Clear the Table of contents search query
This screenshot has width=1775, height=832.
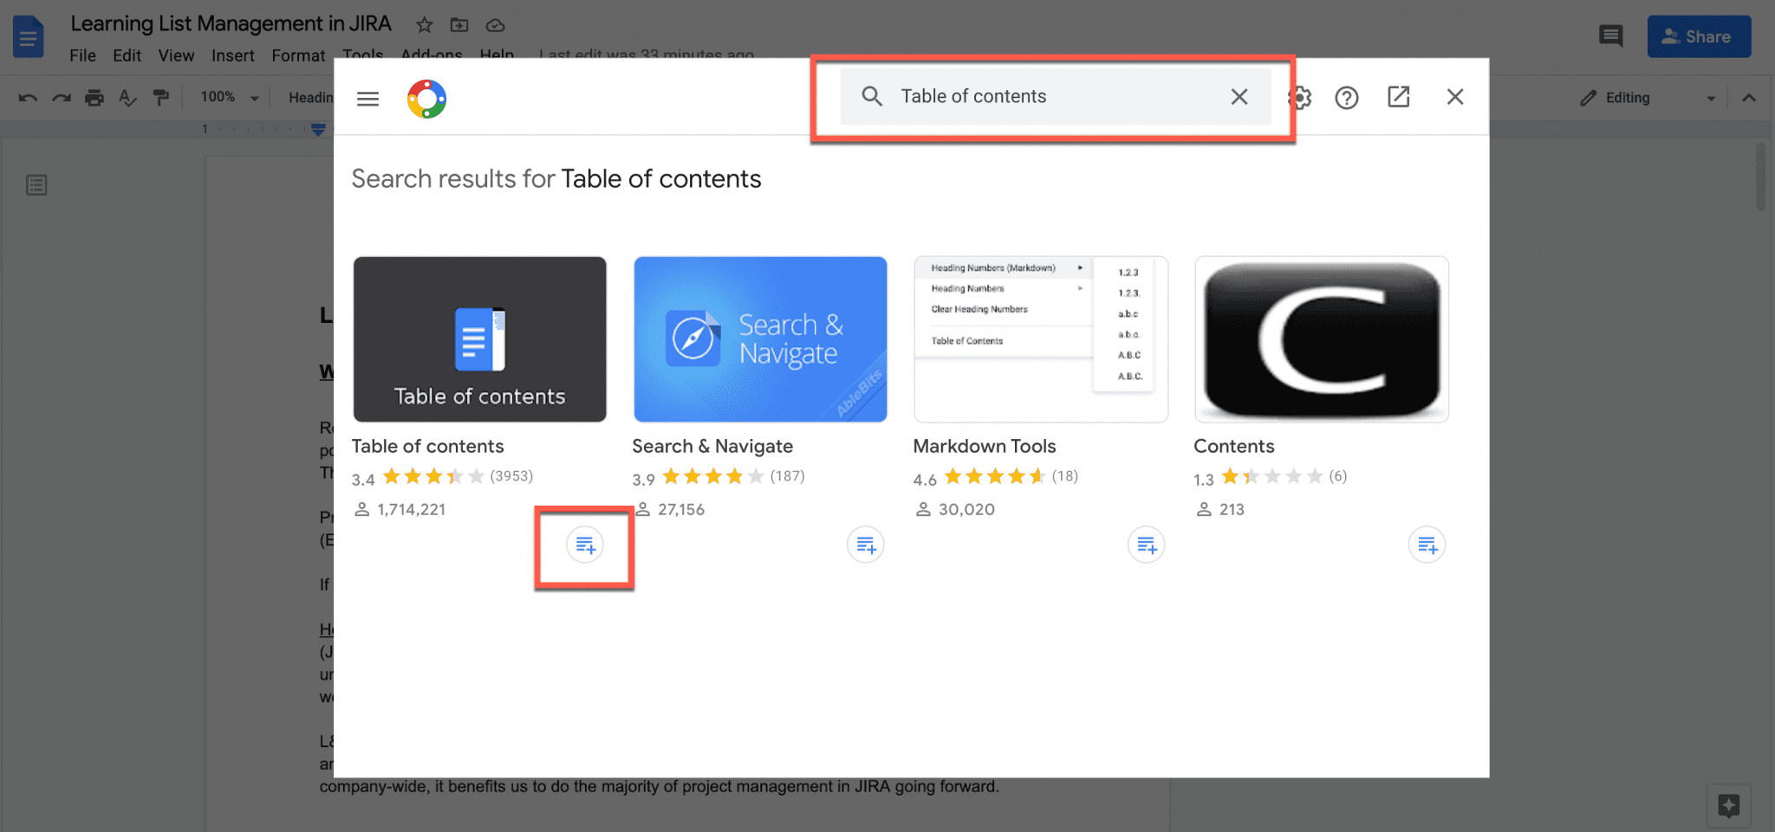point(1239,97)
